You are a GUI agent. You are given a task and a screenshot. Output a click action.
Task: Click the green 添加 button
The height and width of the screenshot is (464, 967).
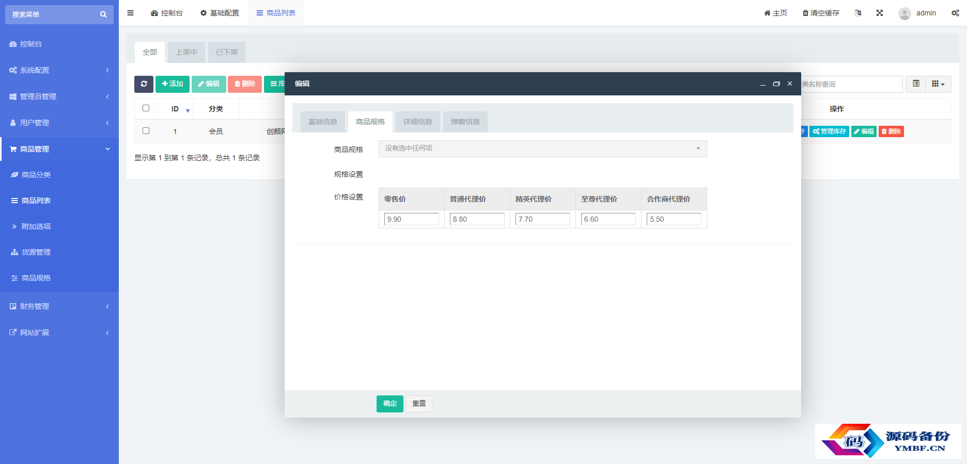[173, 84]
